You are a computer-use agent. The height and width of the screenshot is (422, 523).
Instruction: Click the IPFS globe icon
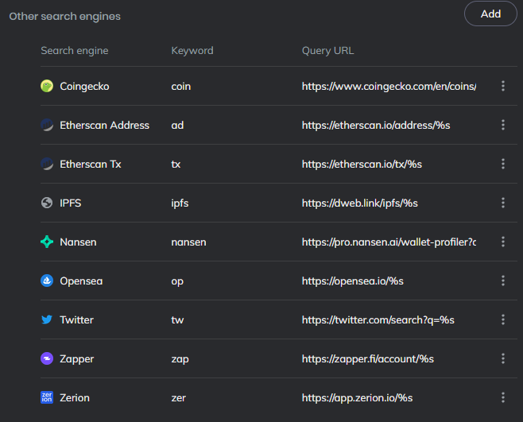coord(47,203)
